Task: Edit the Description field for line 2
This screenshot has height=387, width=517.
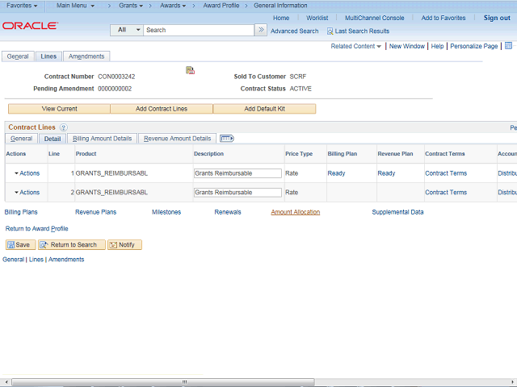Action: tap(237, 192)
